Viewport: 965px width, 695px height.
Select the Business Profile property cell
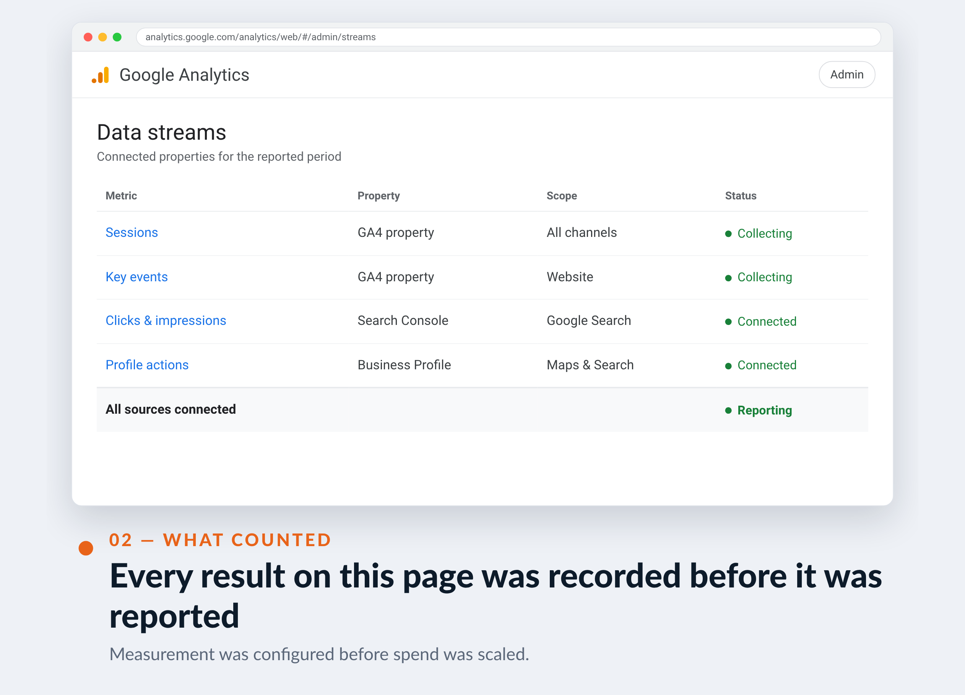click(404, 365)
